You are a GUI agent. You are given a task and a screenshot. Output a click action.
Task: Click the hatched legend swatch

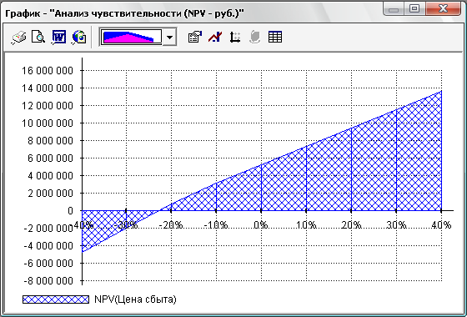pyautogui.click(x=56, y=299)
